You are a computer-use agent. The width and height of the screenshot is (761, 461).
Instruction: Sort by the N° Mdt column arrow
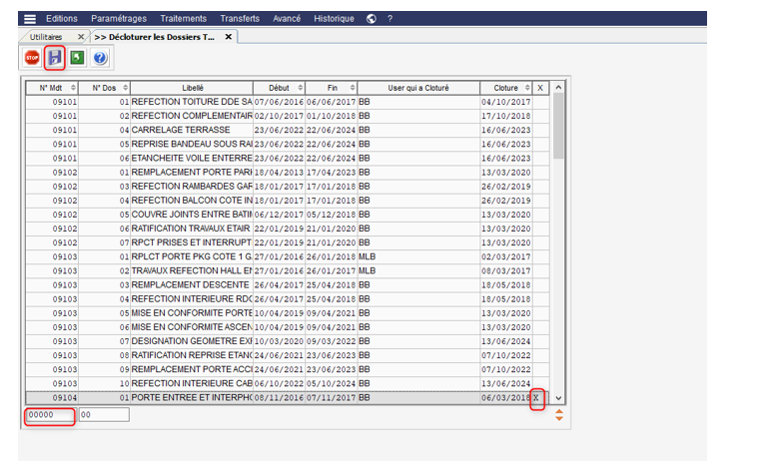coord(72,88)
